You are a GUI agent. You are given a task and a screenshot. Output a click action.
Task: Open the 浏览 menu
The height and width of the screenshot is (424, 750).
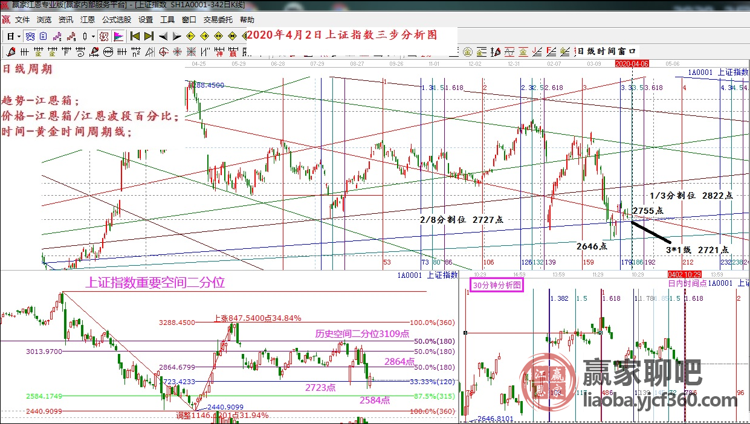tap(44, 19)
